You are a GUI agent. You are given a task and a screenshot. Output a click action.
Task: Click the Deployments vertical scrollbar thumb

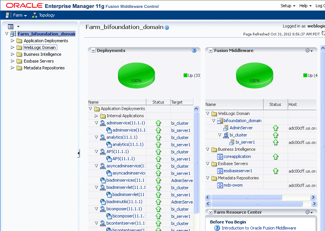pyautogui.click(x=196, y=163)
